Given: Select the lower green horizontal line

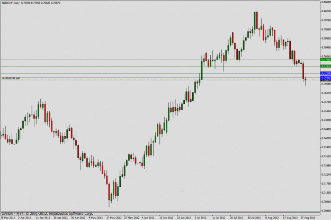Looking at the screenshot, I should pyautogui.click(x=160, y=66).
